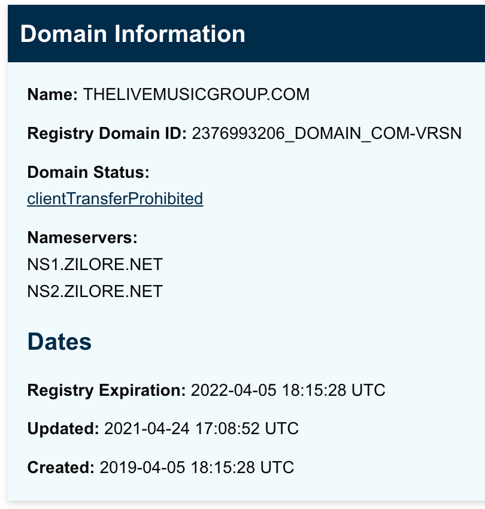Click the UTC text after created time
Viewport: 485px width, 509px height.
(x=277, y=468)
